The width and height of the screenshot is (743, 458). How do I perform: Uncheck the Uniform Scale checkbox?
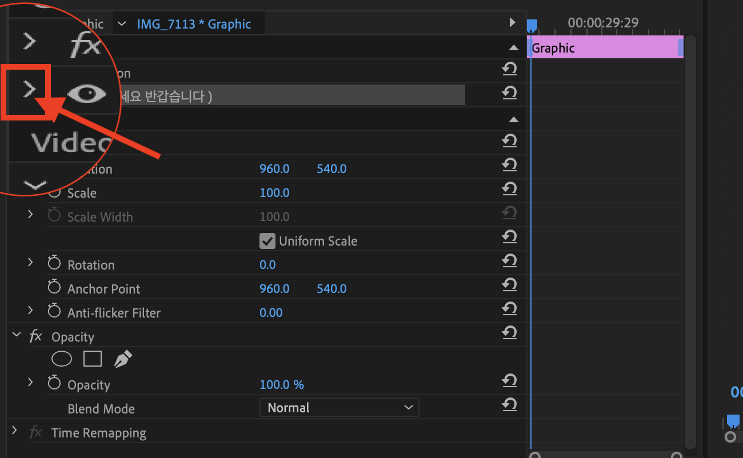pos(267,241)
